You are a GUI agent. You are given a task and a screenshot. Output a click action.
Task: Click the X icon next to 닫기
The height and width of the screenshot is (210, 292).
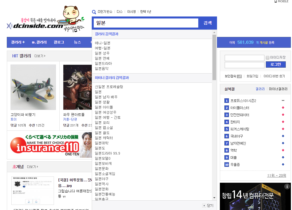coord(204,205)
